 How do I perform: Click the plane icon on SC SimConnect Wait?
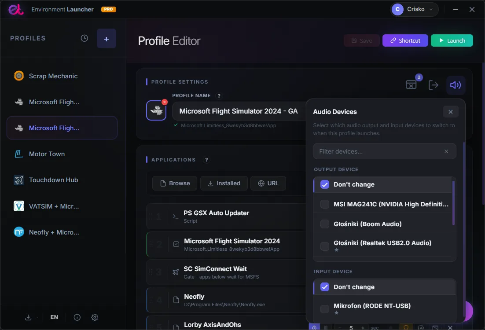pyautogui.click(x=175, y=272)
